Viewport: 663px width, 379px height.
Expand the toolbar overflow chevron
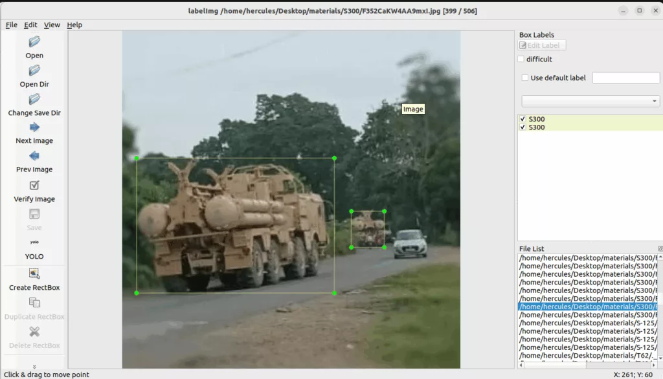[34, 366]
